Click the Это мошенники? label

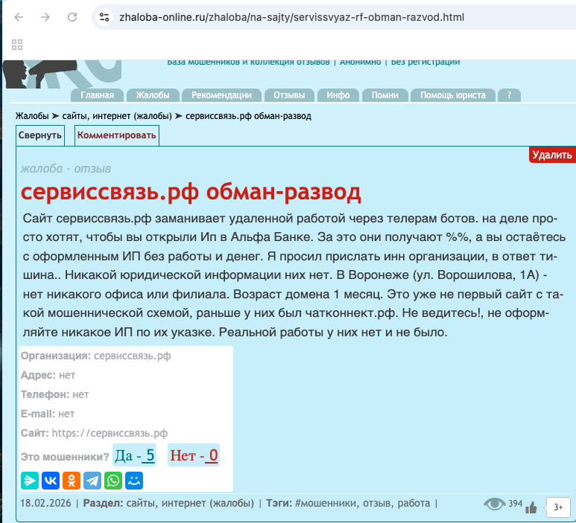[65, 457]
